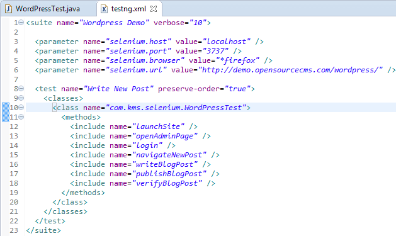396x236 pixels.
Task: Collapse the methods element on line 11
Action: click(21, 117)
